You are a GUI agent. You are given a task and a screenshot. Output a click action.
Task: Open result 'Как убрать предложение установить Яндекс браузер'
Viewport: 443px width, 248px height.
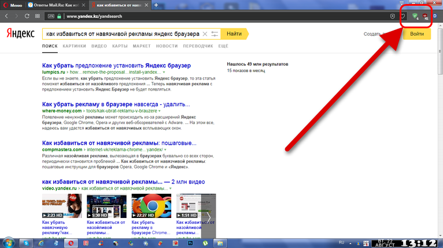tap(116, 65)
